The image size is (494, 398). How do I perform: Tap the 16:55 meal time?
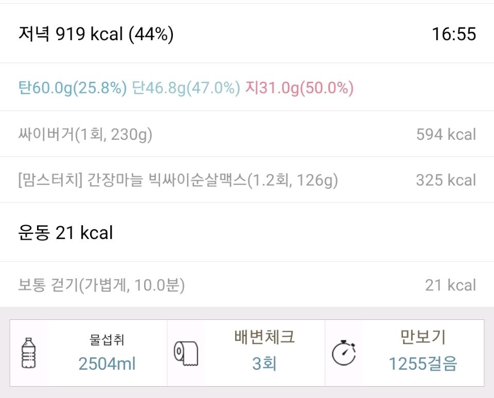454,34
